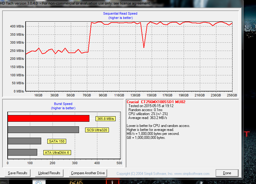The width and height of the screenshot is (256, 184).
Task: Click the 50 MB/s y-axis label
Action: pyautogui.click(x=18, y=83)
